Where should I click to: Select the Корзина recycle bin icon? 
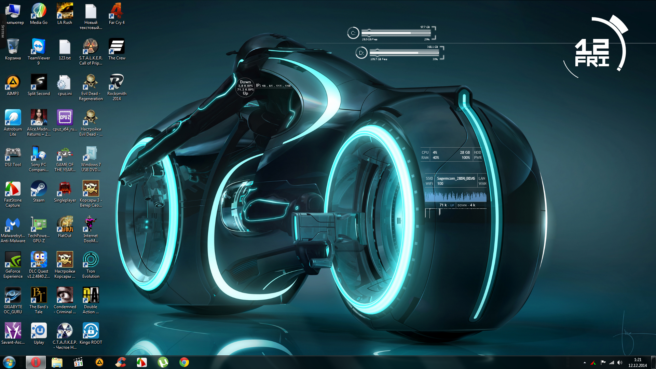point(13,50)
